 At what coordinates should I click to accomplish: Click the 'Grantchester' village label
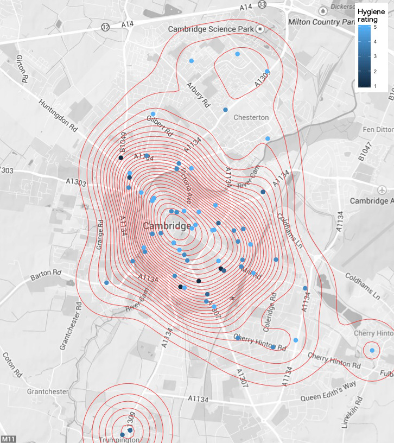point(48,391)
